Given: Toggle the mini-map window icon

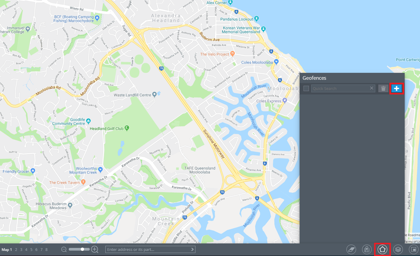Looking at the screenshot, I should pyautogui.click(x=414, y=249).
